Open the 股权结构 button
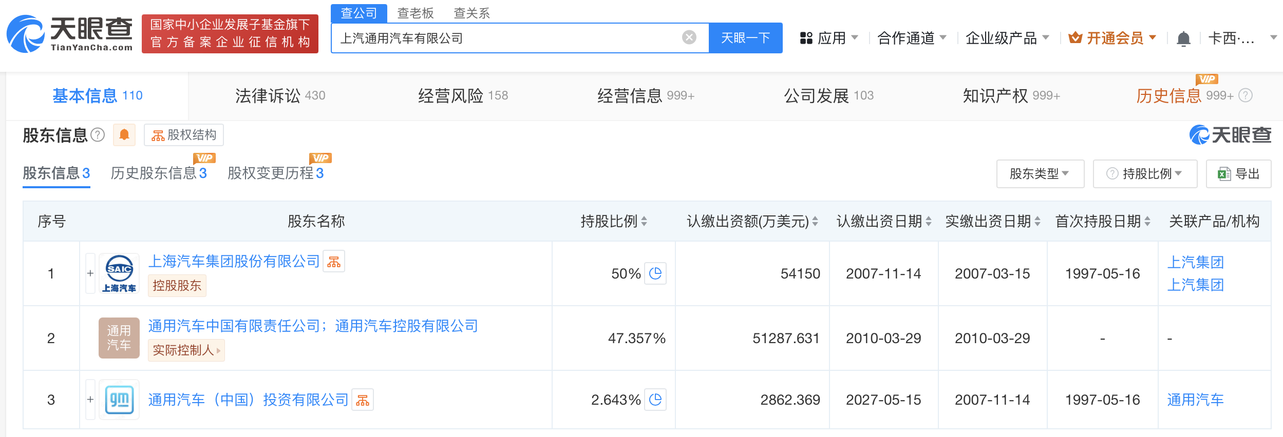1283x437 pixels. pos(184,135)
